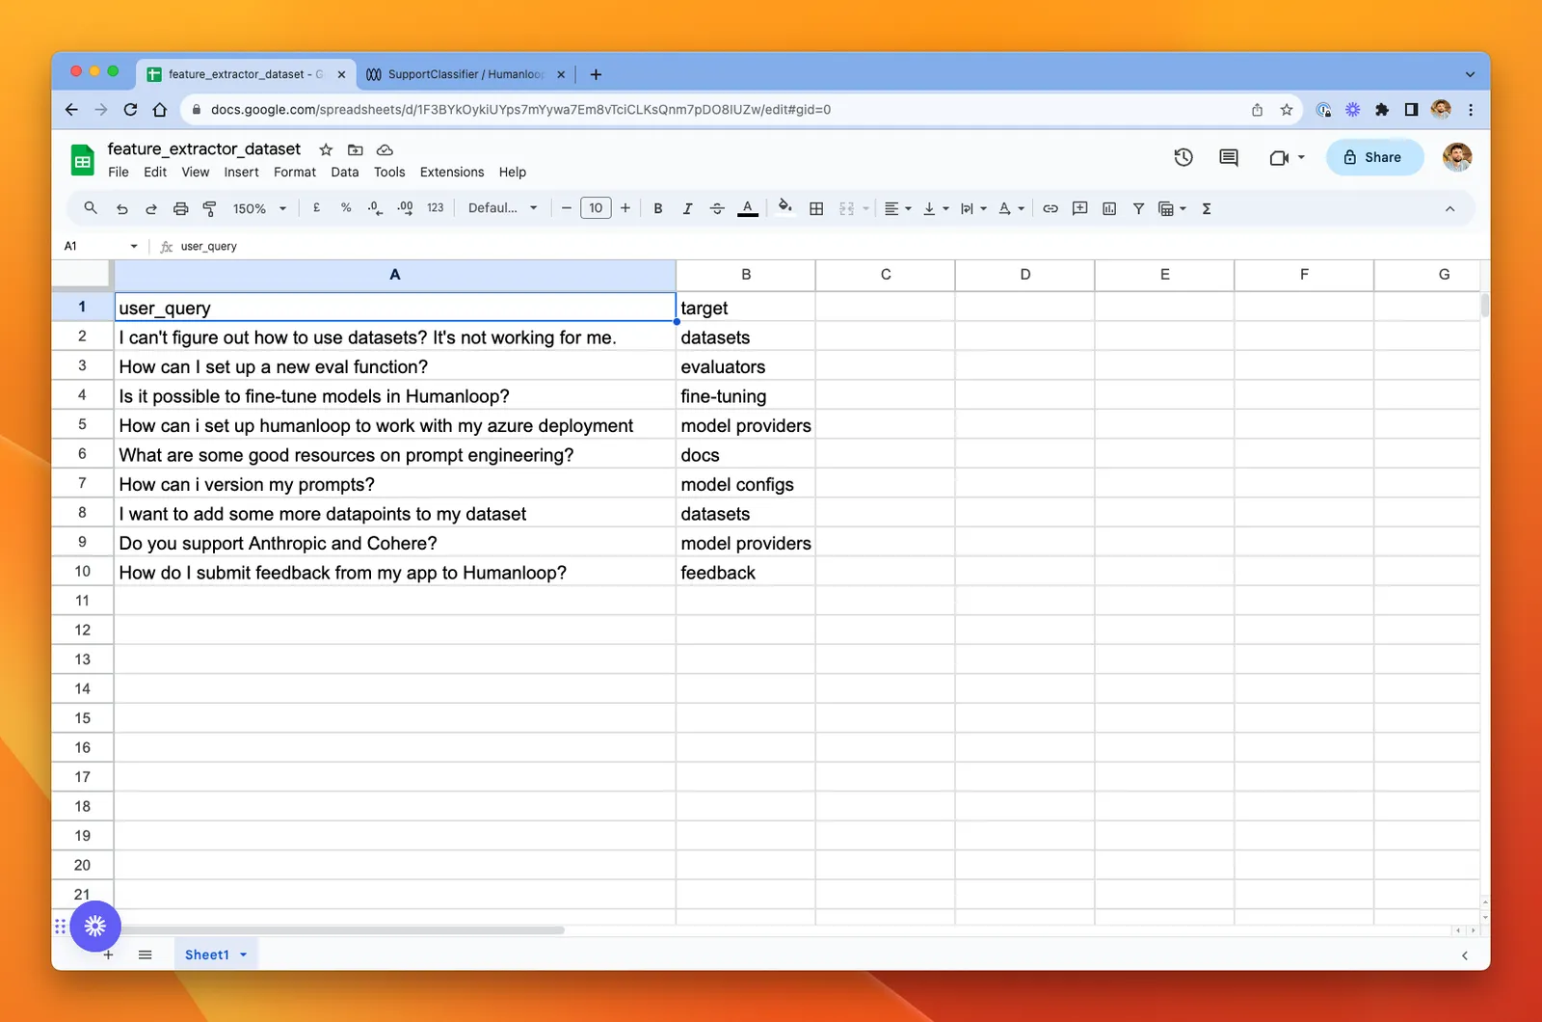The width and height of the screenshot is (1542, 1022).
Task: Undo the last action in toolbar
Action: [x=121, y=208]
